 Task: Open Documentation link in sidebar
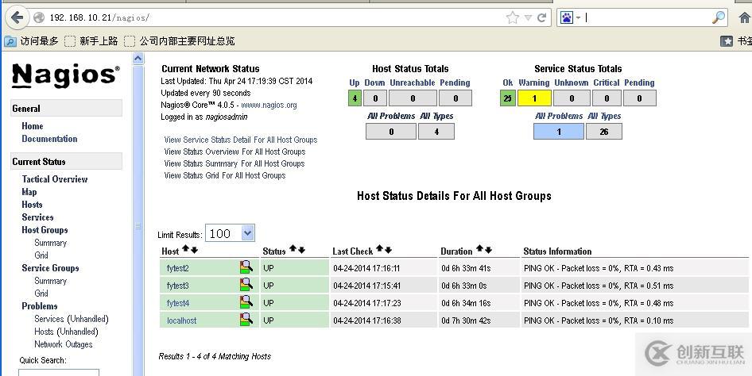click(49, 139)
